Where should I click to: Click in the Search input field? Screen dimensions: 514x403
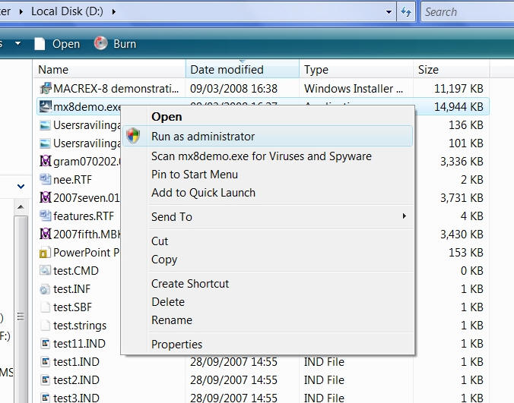tap(468, 12)
